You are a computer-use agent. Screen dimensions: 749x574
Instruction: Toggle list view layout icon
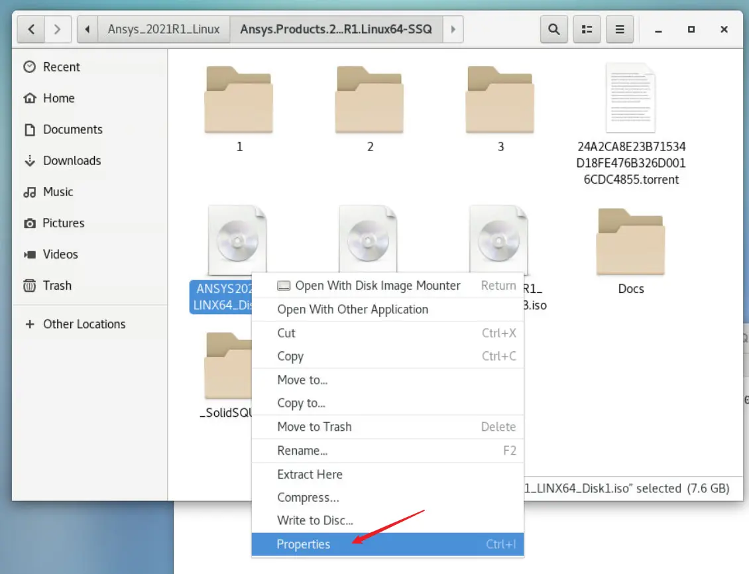[x=587, y=29]
